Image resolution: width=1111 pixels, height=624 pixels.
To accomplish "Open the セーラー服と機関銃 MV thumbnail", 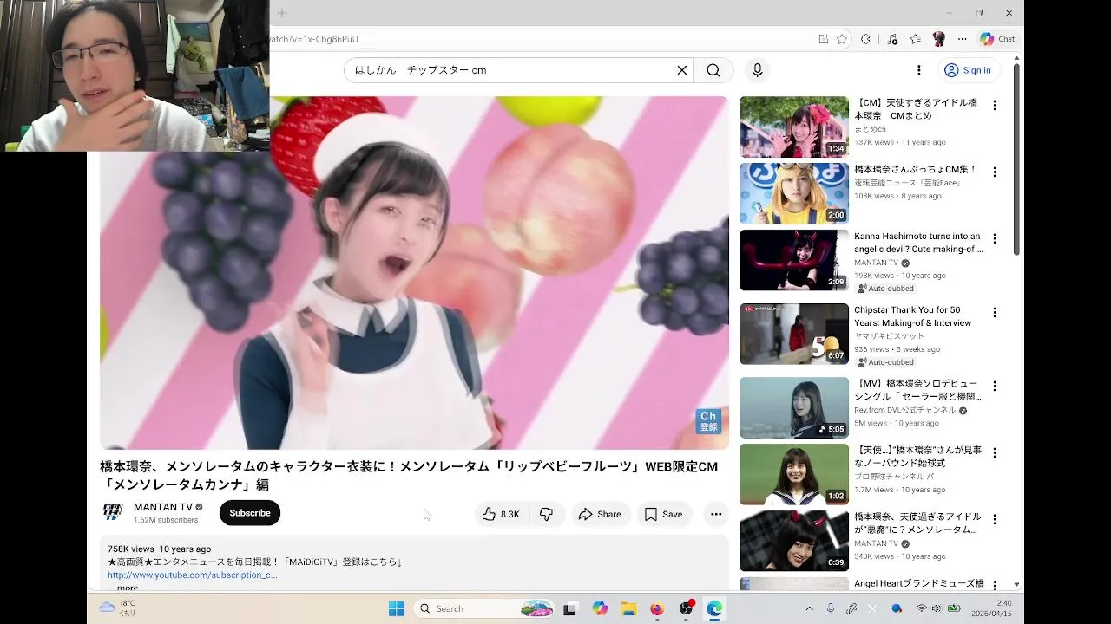I will pos(794,407).
